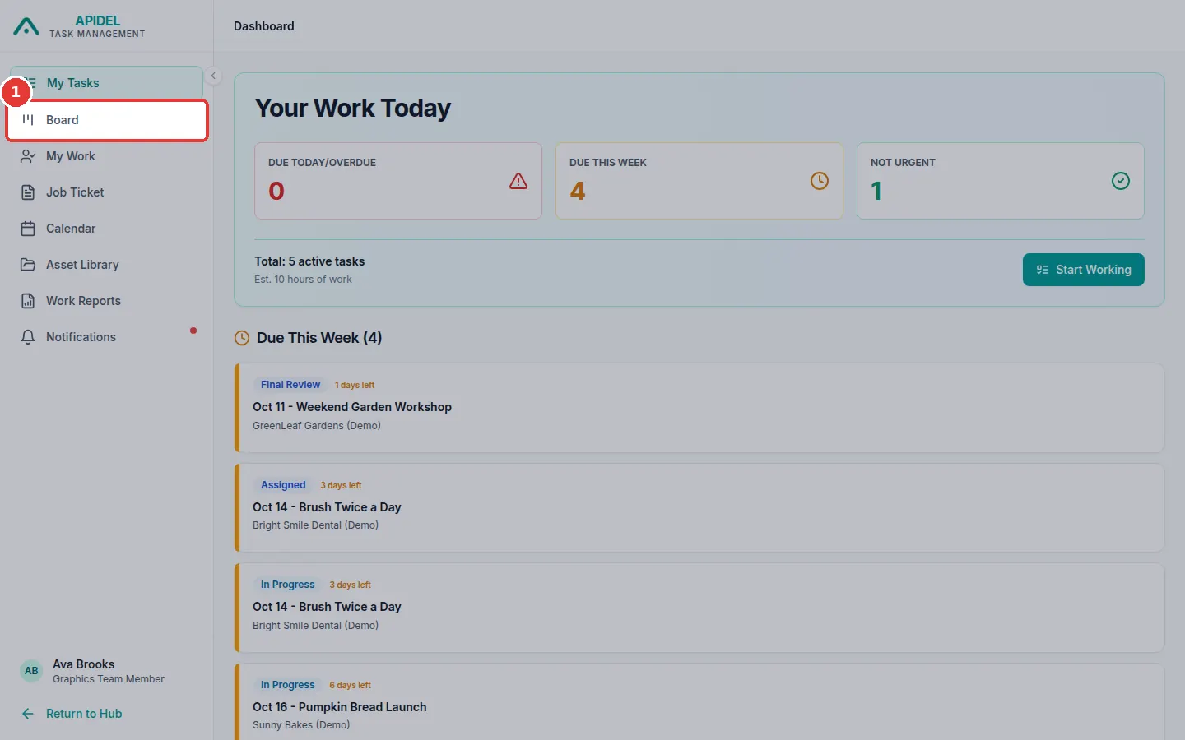Click the overdue warning triangle icon
The image size is (1185, 740).
click(518, 181)
